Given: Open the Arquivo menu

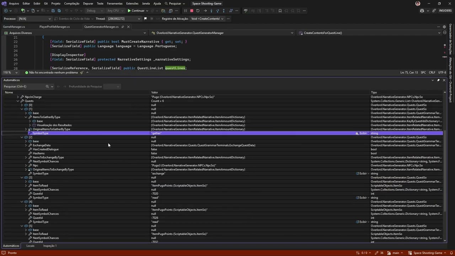Looking at the screenshot, I should (14, 4).
